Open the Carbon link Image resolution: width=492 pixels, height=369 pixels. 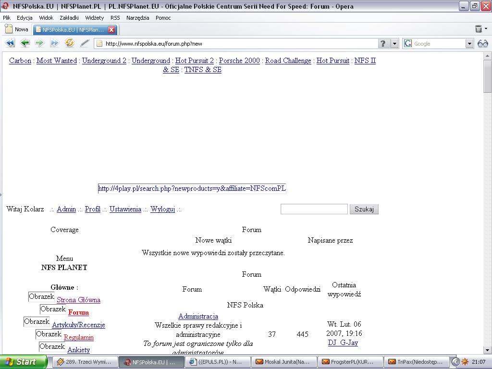pos(20,61)
